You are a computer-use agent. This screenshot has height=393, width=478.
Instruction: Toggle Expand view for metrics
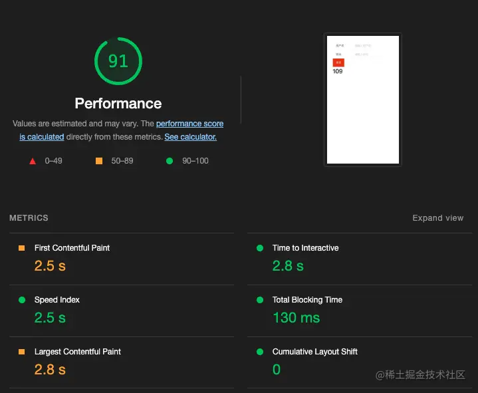(437, 218)
